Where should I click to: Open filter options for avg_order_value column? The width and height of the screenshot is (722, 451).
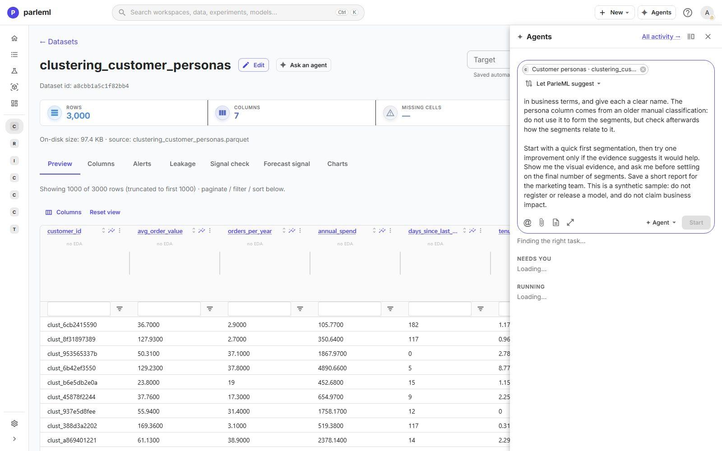coord(210,309)
